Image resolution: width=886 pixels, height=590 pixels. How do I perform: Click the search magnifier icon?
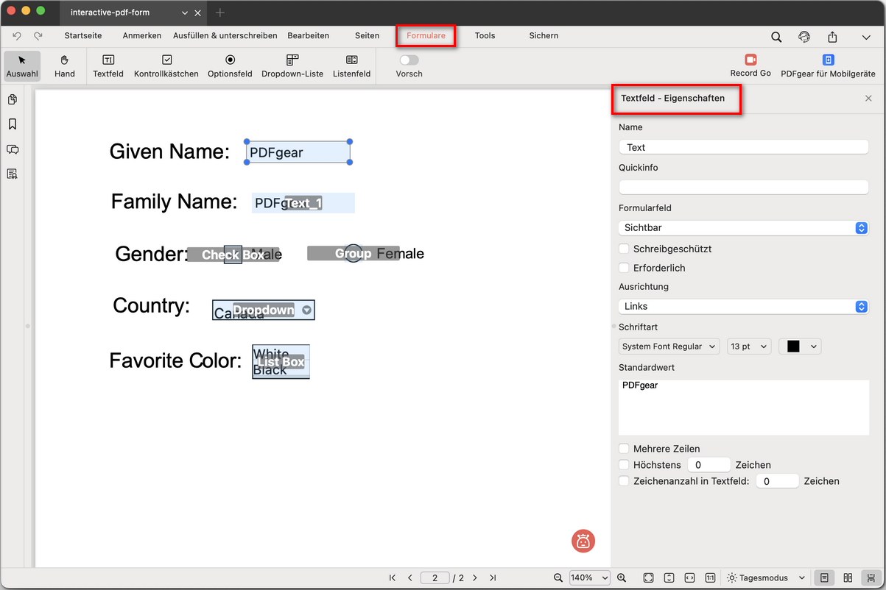coord(776,37)
